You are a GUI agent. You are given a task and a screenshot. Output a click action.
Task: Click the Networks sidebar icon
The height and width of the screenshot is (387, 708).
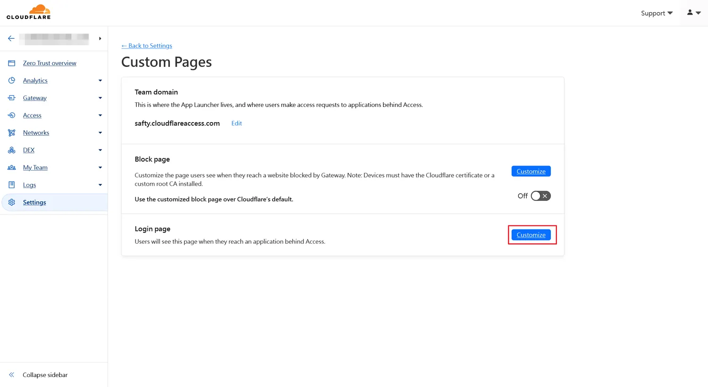pyautogui.click(x=12, y=133)
